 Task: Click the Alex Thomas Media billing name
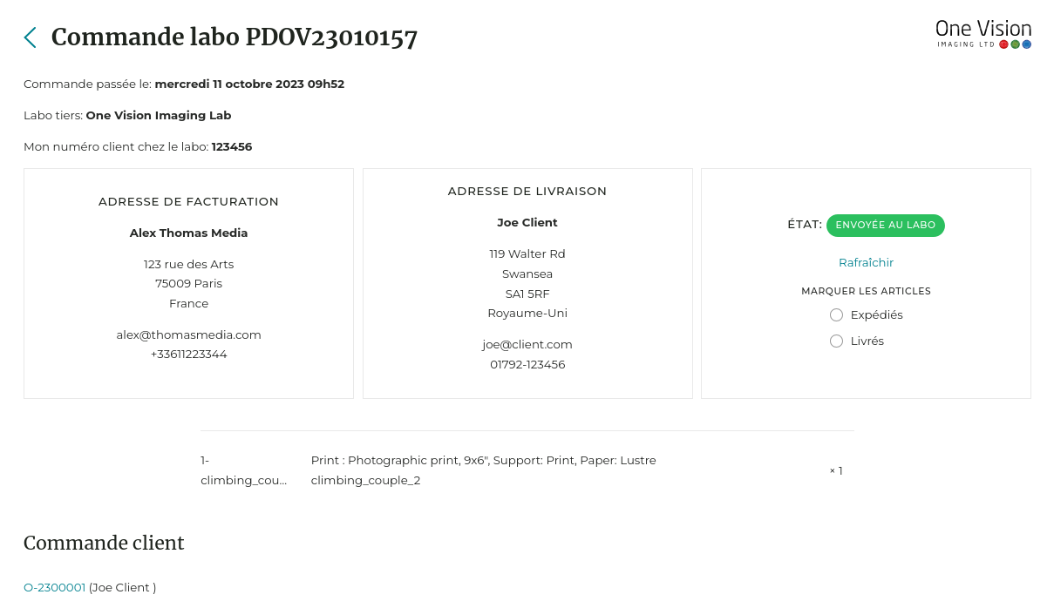coord(189,233)
